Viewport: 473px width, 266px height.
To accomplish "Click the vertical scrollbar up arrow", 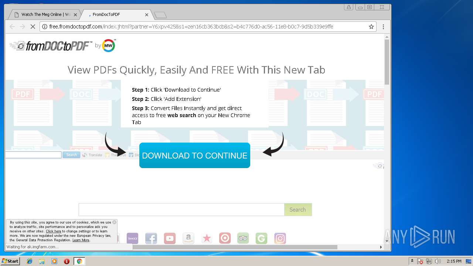I will (387, 37).
